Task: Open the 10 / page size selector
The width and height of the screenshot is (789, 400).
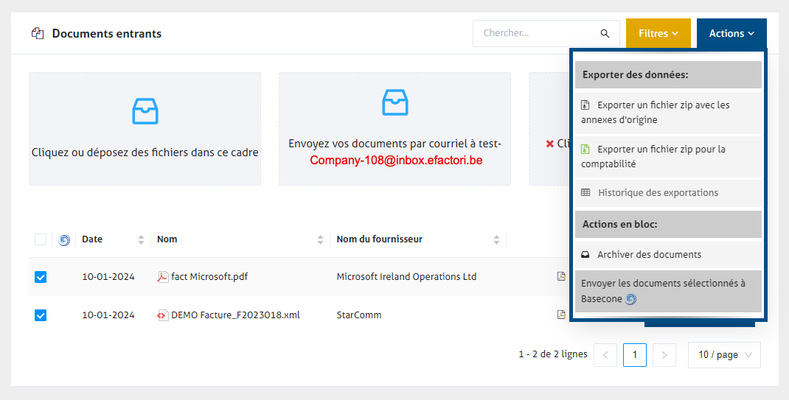Action: coord(723,355)
